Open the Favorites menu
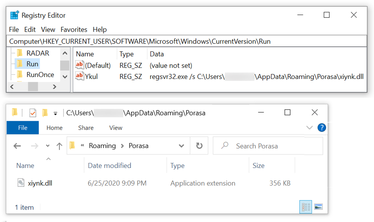Viewport: 374px width, 222px height. pyautogui.click(x=74, y=30)
